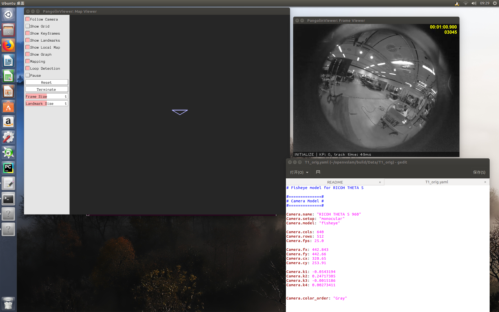The height and width of the screenshot is (312, 499).
Task: Open Ubuntu Software Center from the dock
Action: click(x=8, y=106)
